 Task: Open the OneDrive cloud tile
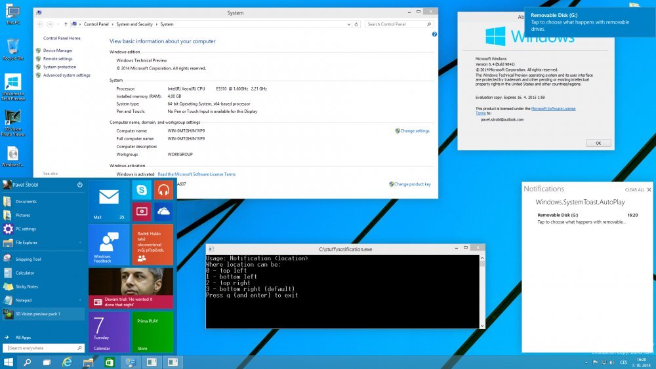pos(163,212)
